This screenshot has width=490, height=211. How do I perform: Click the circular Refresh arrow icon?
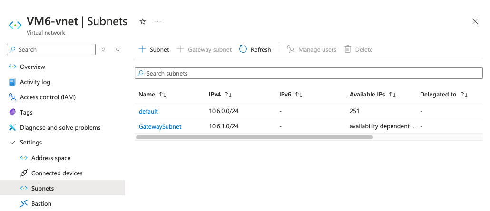tap(243, 49)
